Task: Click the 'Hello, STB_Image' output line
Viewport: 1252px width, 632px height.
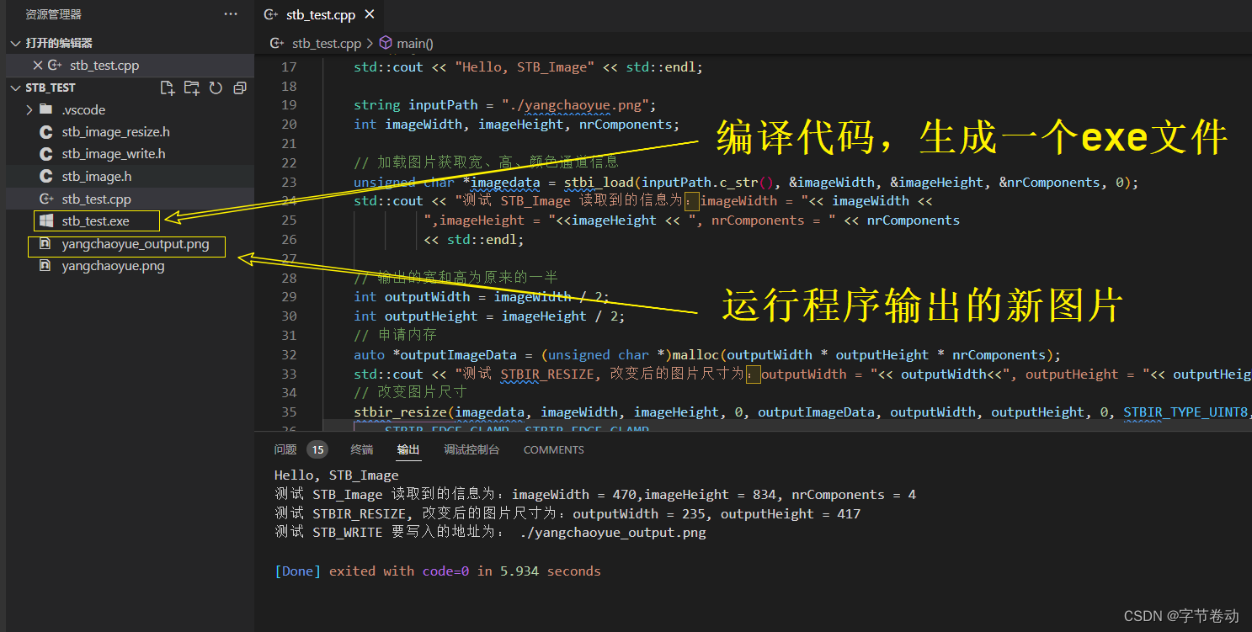Action: (x=337, y=475)
